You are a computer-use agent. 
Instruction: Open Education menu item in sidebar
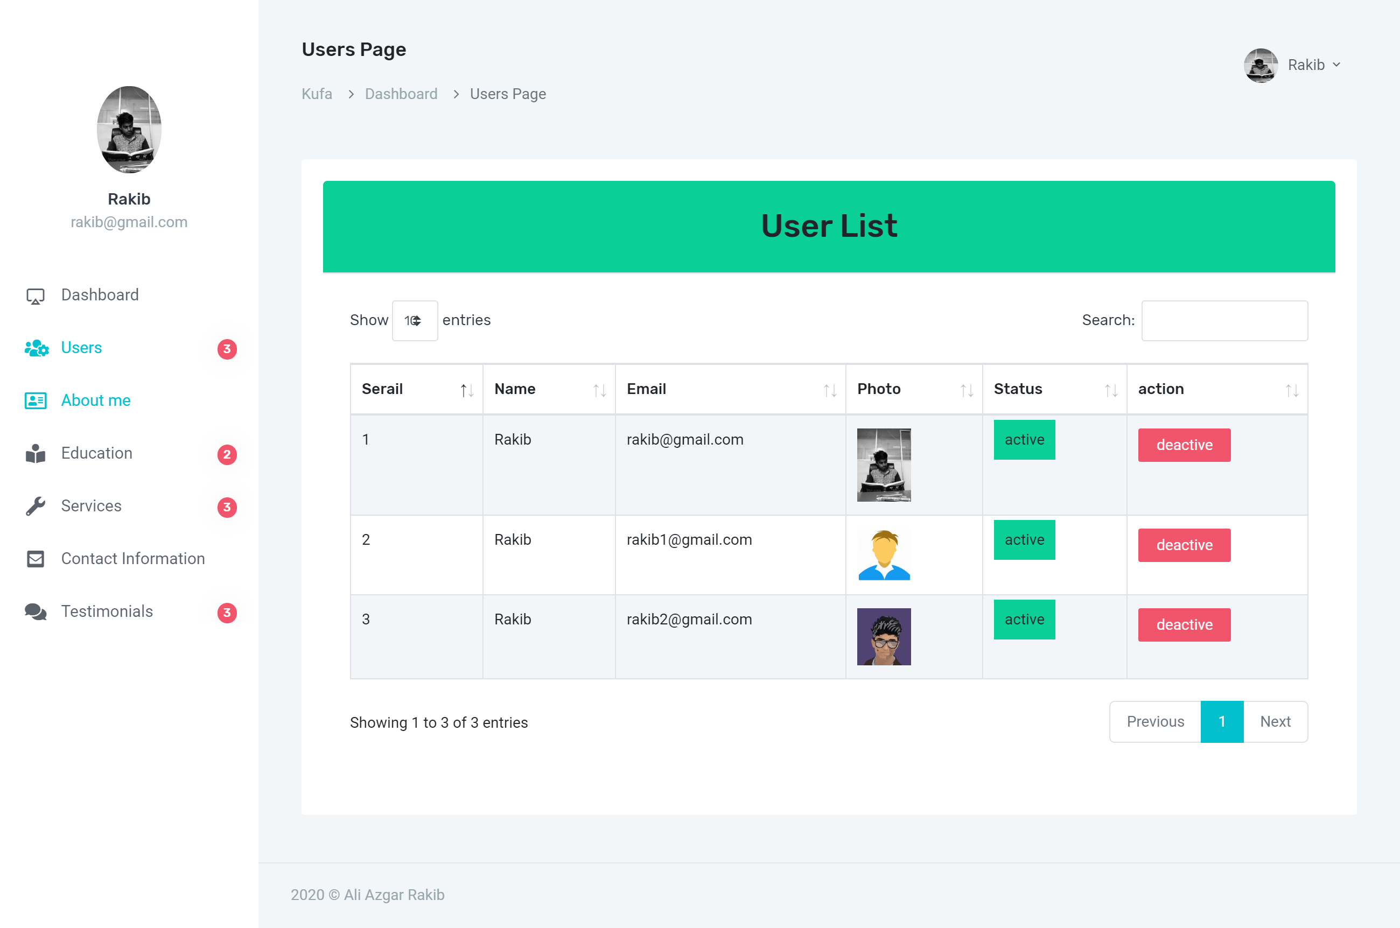click(96, 453)
